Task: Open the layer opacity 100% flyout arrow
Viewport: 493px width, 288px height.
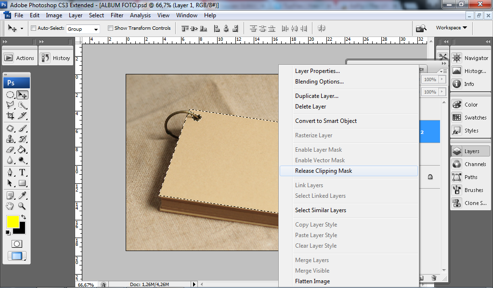Action: [442, 79]
